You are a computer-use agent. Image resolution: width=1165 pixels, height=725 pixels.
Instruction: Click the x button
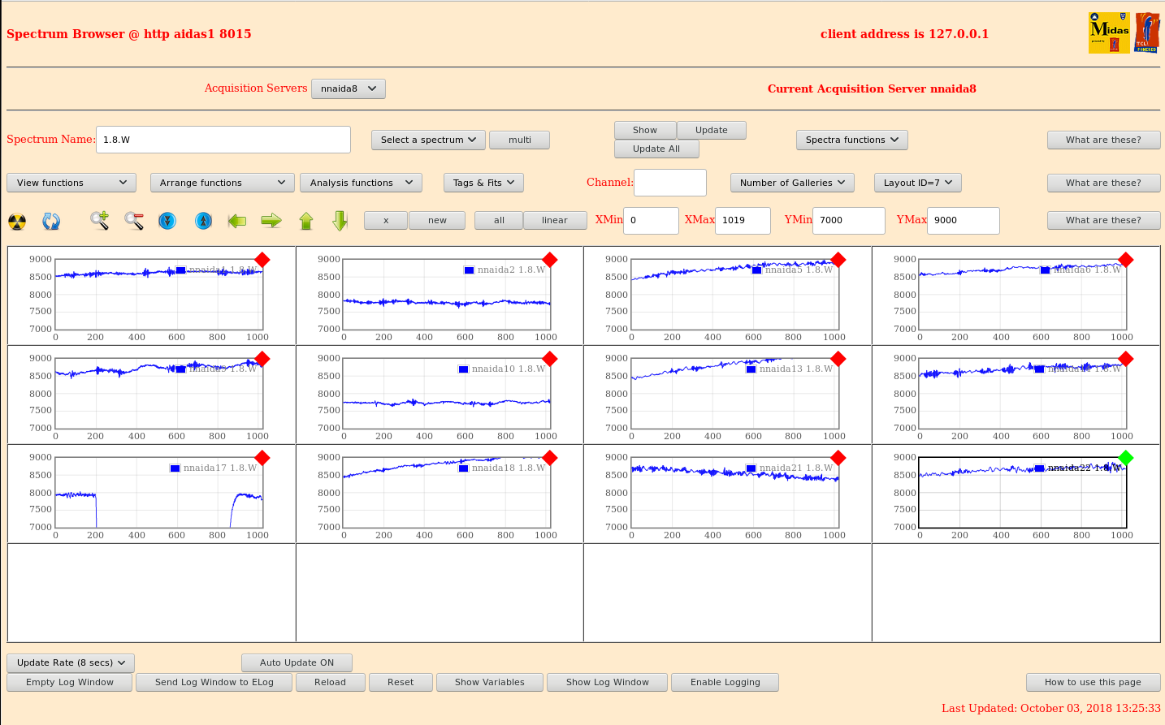pyautogui.click(x=386, y=220)
